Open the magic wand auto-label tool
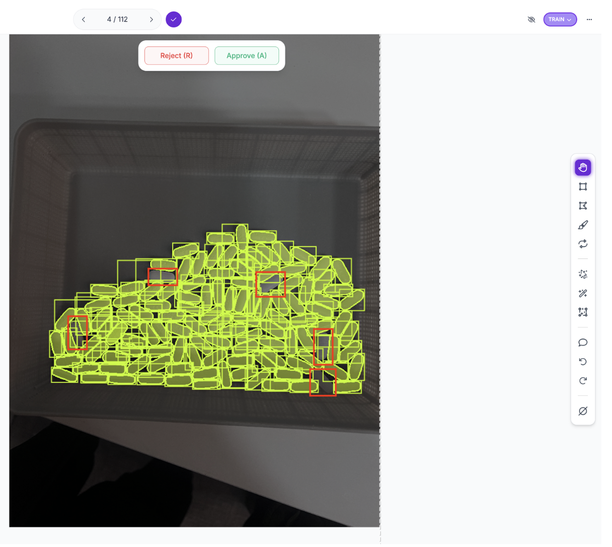This screenshot has height=547, width=612. [582, 293]
